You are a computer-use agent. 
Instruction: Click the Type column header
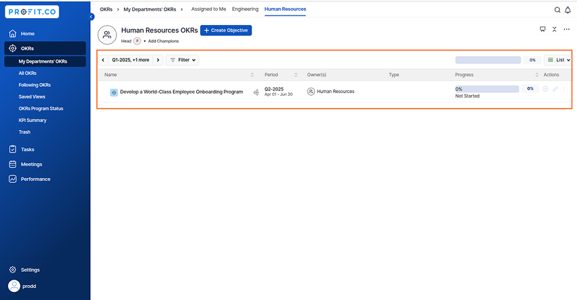tap(394, 75)
